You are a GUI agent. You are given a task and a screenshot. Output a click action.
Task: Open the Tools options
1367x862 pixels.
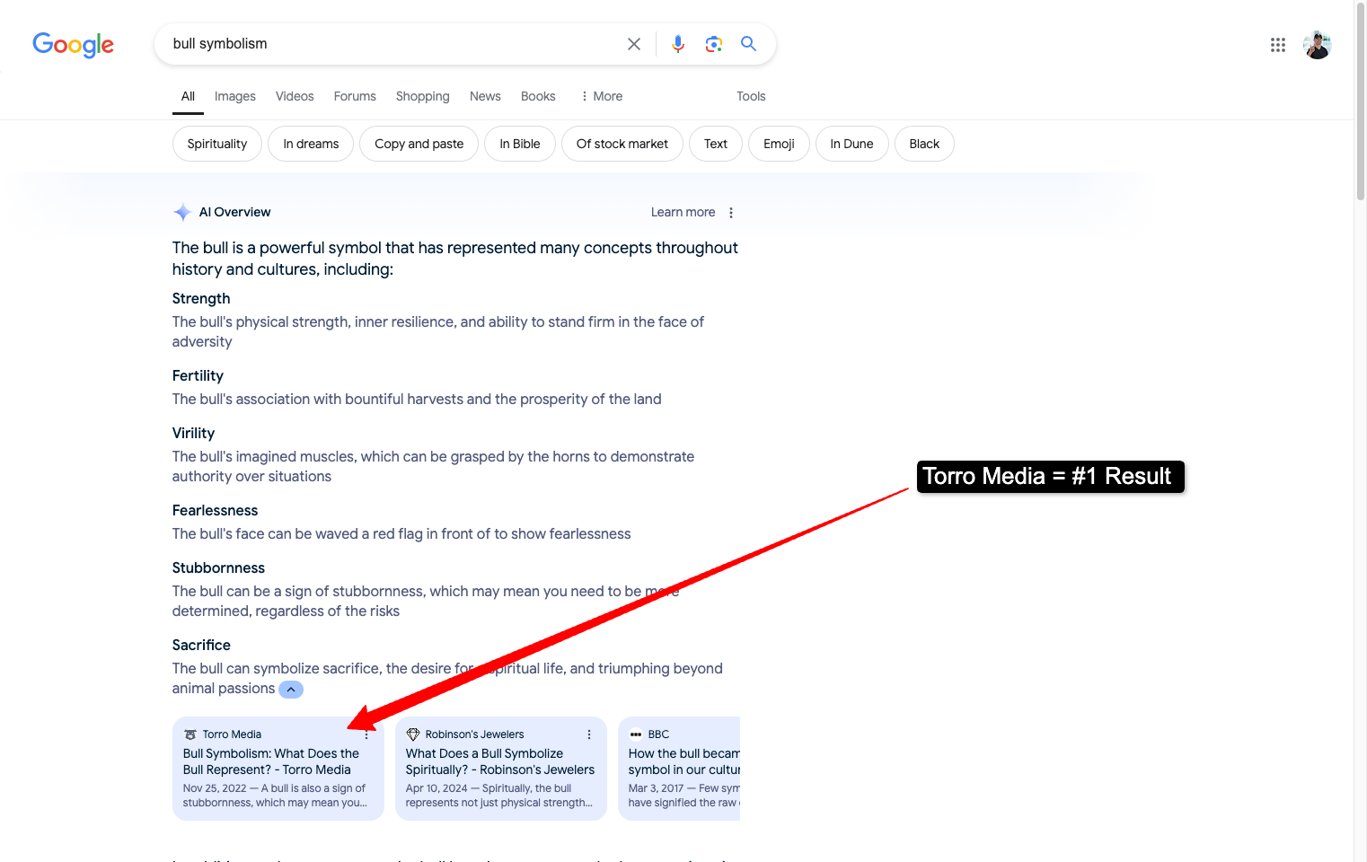[x=751, y=96]
